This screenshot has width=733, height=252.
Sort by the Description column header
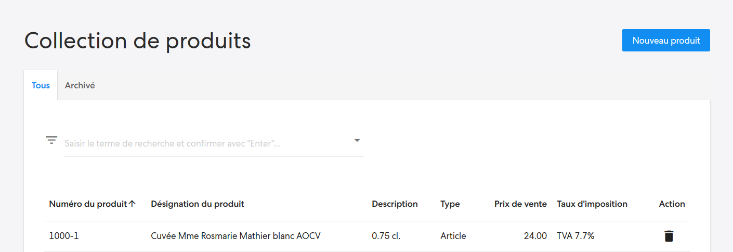point(395,204)
